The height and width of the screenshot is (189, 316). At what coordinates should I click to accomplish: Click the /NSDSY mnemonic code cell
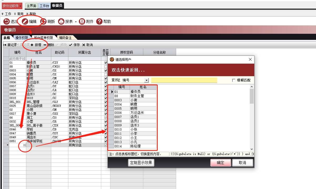60,106
